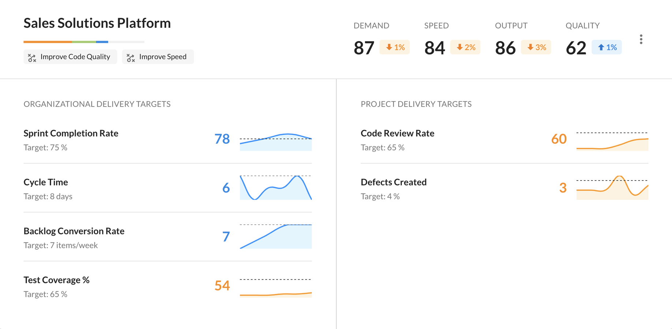
Task: Open the Test Coverage % sparkline chart
Action: coord(276,288)
